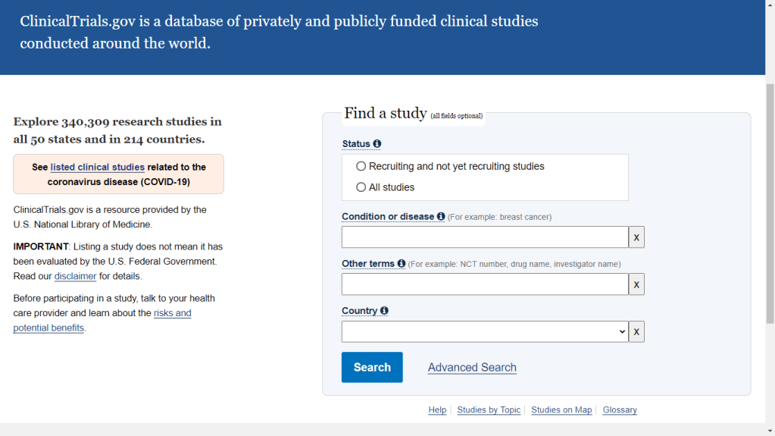Click the info icon beside Condition or disease
775x436 pixels.
click(x=441, y=217)
